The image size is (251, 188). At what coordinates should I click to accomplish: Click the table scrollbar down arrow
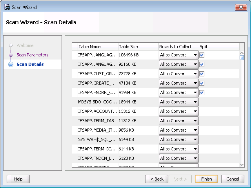coord(242,165)
